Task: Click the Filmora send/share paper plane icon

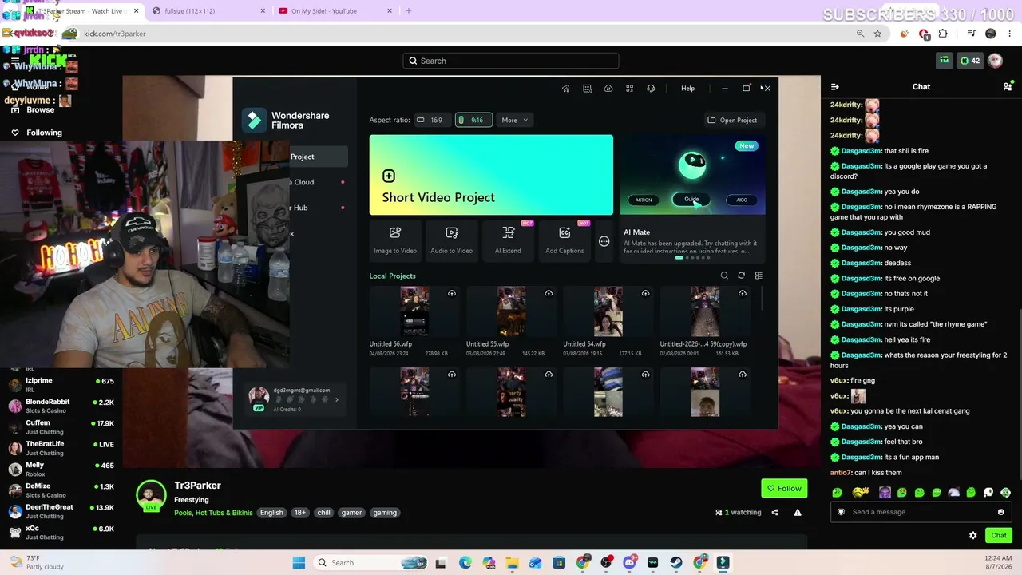Action: pos(566,89)
